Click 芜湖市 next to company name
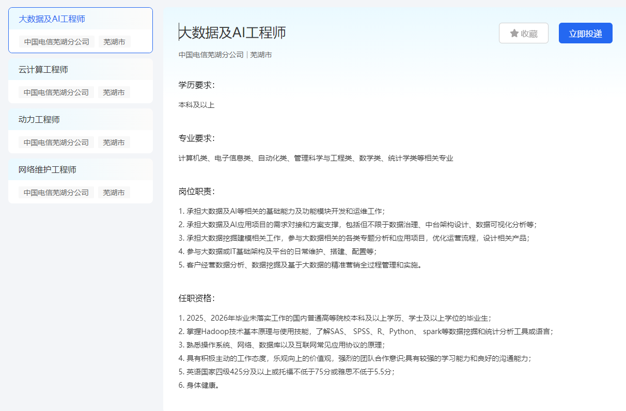Viewport: 626px width, 411px height. pyautogui.click(x=261, y=54)
